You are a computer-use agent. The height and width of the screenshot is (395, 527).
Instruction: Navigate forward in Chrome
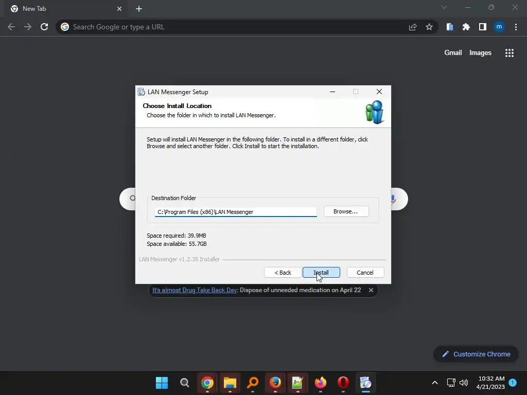pyautogui.click(x=28, y=27)
